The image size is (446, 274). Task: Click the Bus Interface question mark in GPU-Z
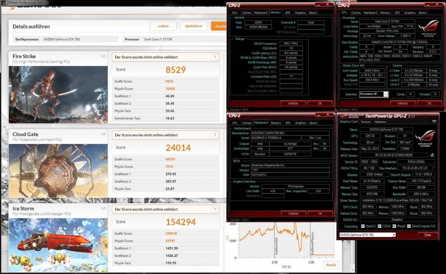(x=434, y=168)
